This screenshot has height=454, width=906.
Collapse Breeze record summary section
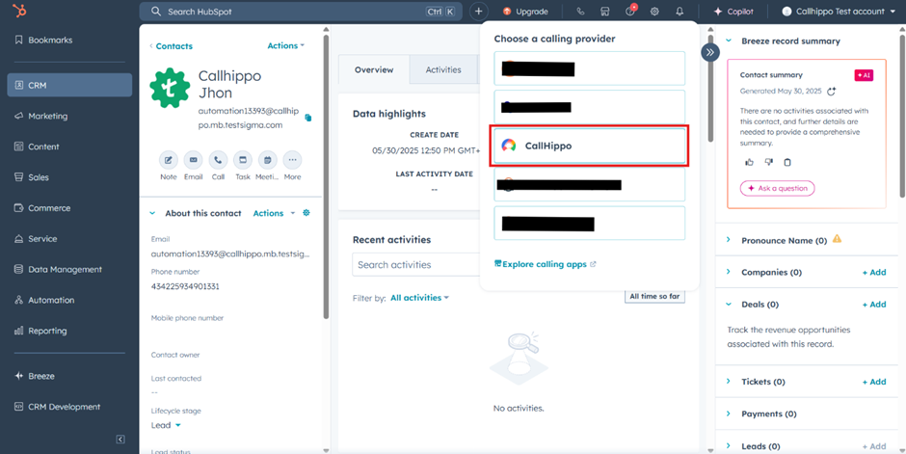[x=729, y=41]
